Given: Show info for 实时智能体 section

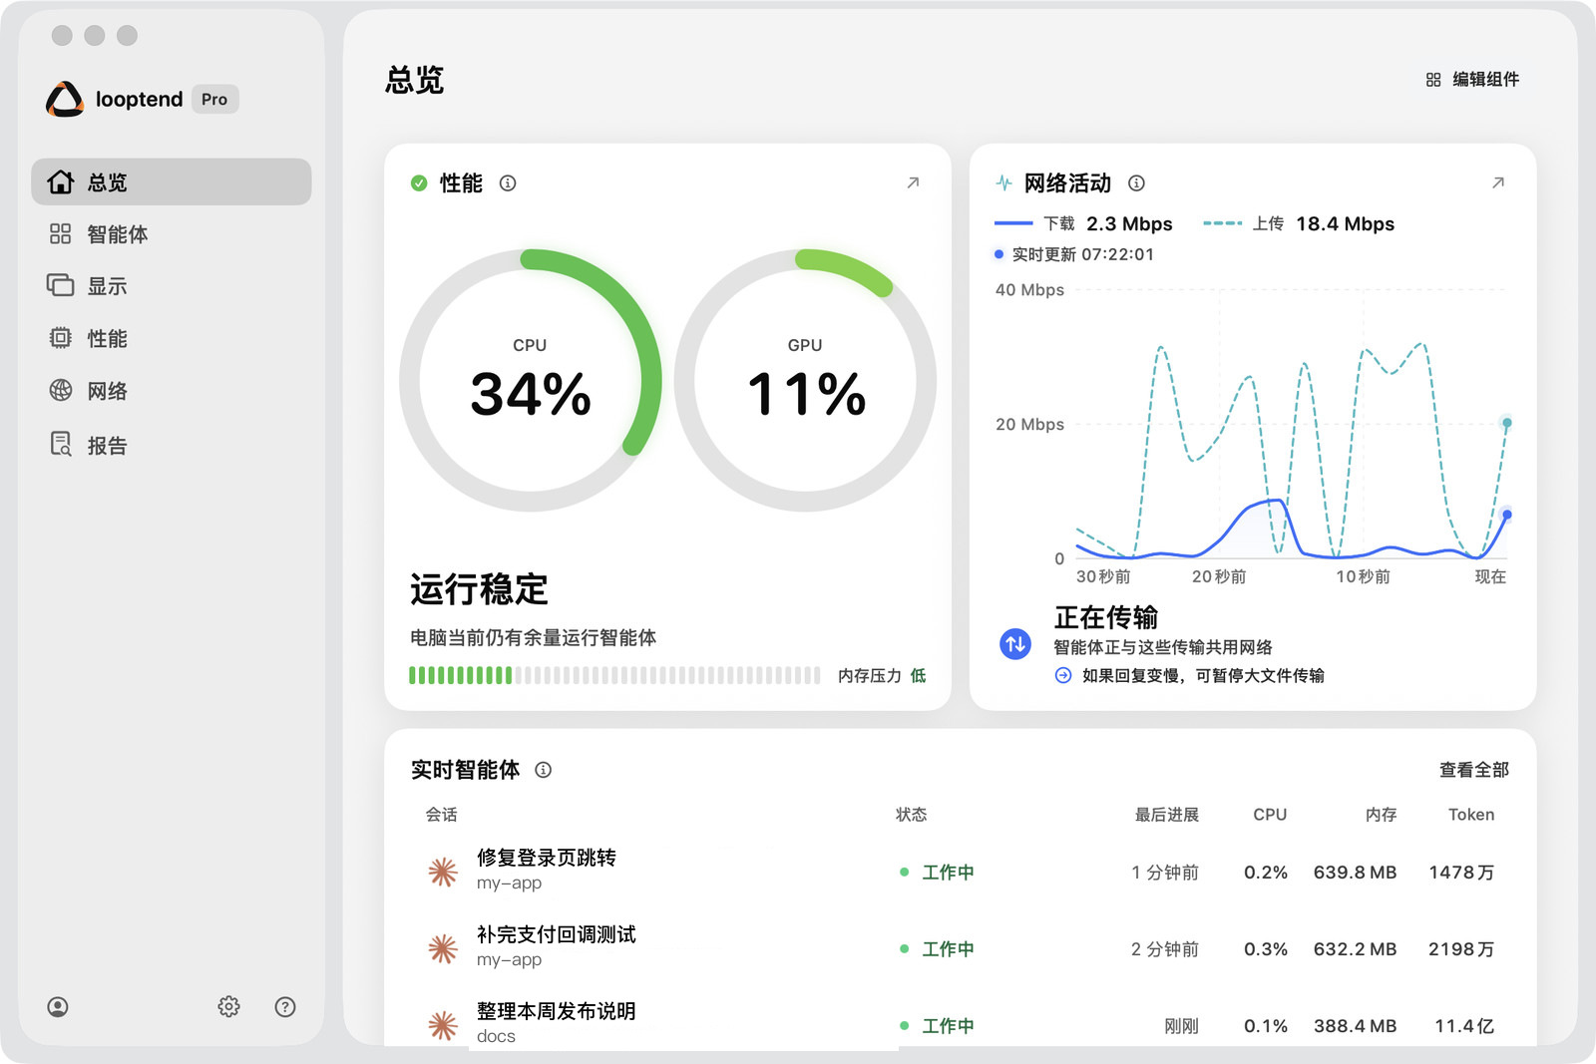Looking at the screenshot, I should [x=544, y=770].
